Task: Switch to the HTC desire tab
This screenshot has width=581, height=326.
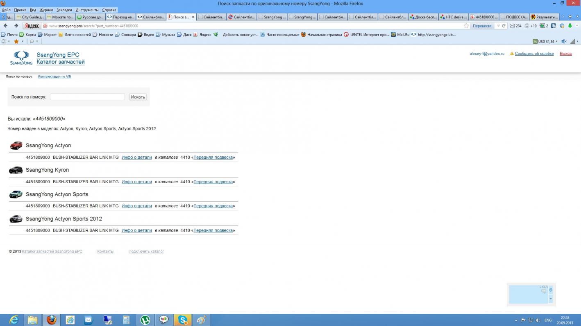Action: click(x=454, y=17)
